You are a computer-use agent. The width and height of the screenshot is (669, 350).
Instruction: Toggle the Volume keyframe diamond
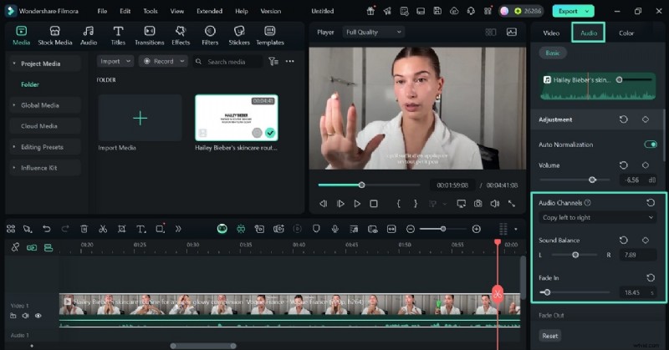click(646, 165)
